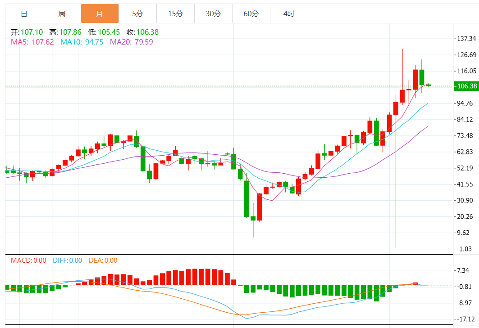
Task: Click the -17.12 MACD axis label
Action: 466,319
